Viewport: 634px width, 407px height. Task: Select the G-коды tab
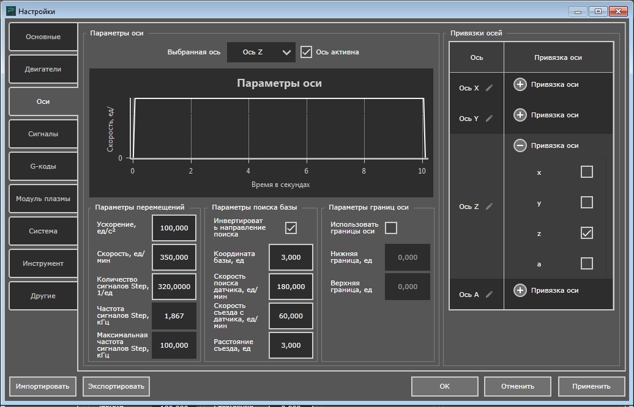[43, 166]
